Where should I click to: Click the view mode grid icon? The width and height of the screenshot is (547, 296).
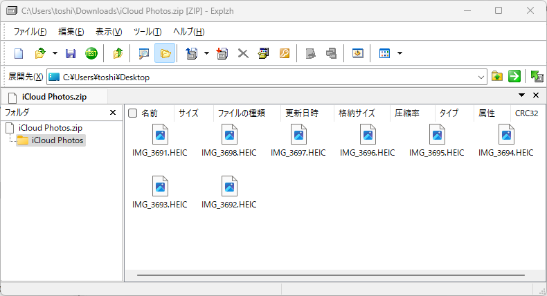(x=384, y=53)
